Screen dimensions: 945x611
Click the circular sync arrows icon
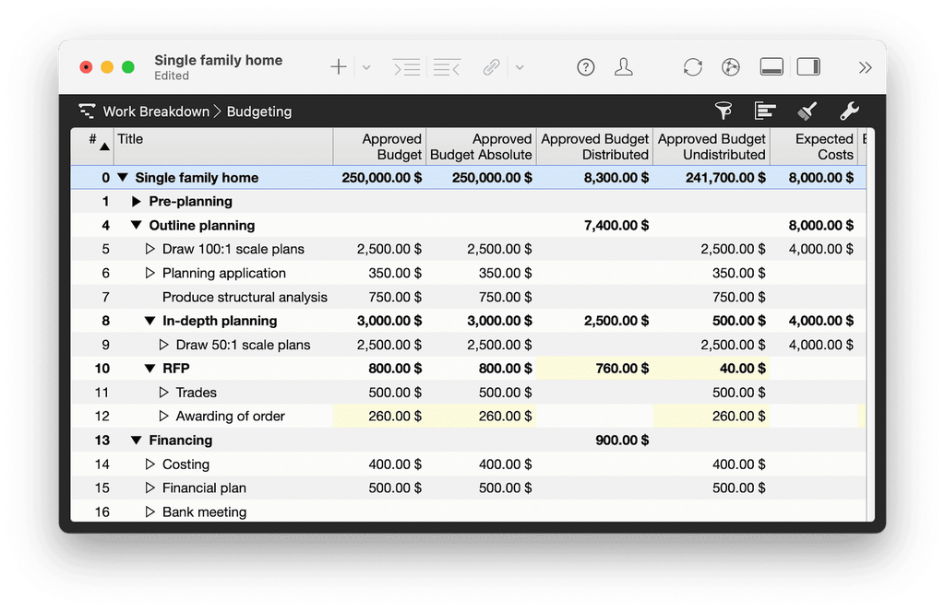[x=692, y=67]
